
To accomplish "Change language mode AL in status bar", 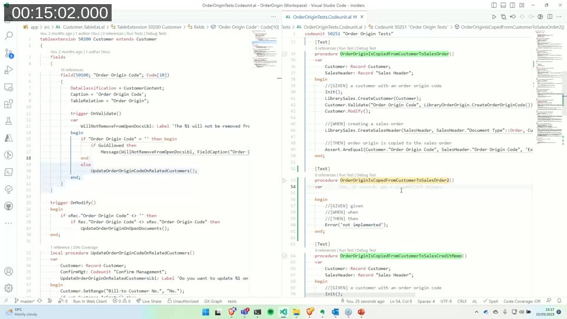I will click(475, 301).
